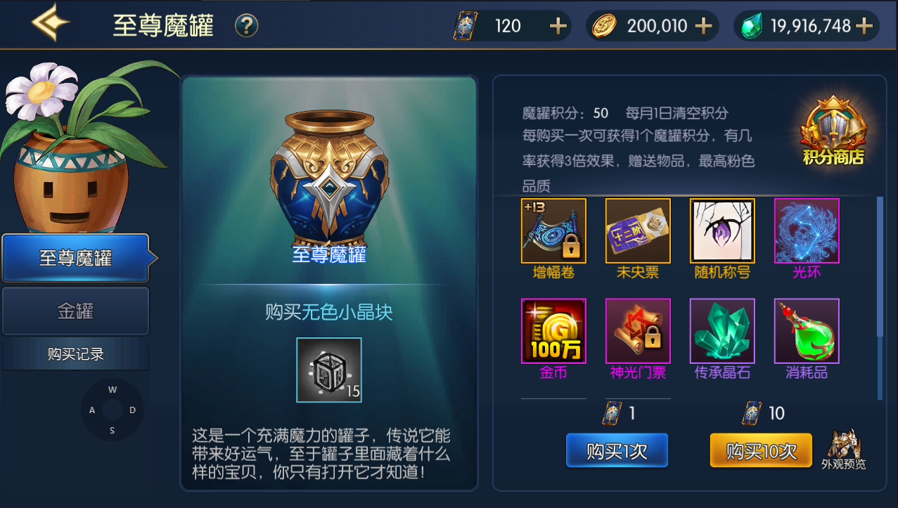
Task: Select the 未央票 ticket reward icon
Action: [638, 230]
